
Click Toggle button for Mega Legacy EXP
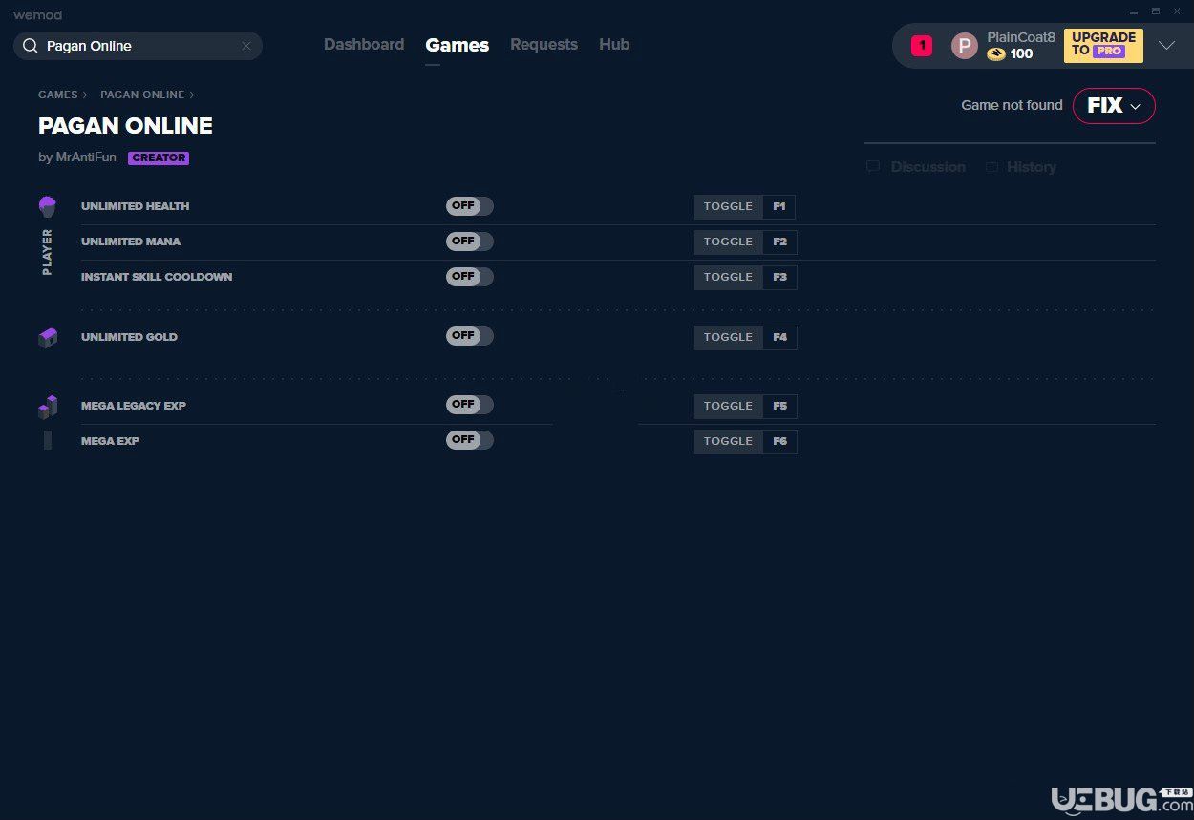(x=729, y=407)
